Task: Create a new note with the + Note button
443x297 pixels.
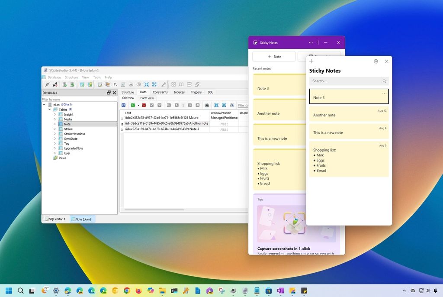Action: [274, 56]
